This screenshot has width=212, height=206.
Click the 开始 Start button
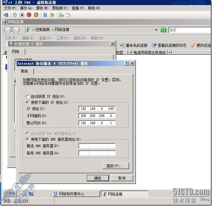coord(10,194)
